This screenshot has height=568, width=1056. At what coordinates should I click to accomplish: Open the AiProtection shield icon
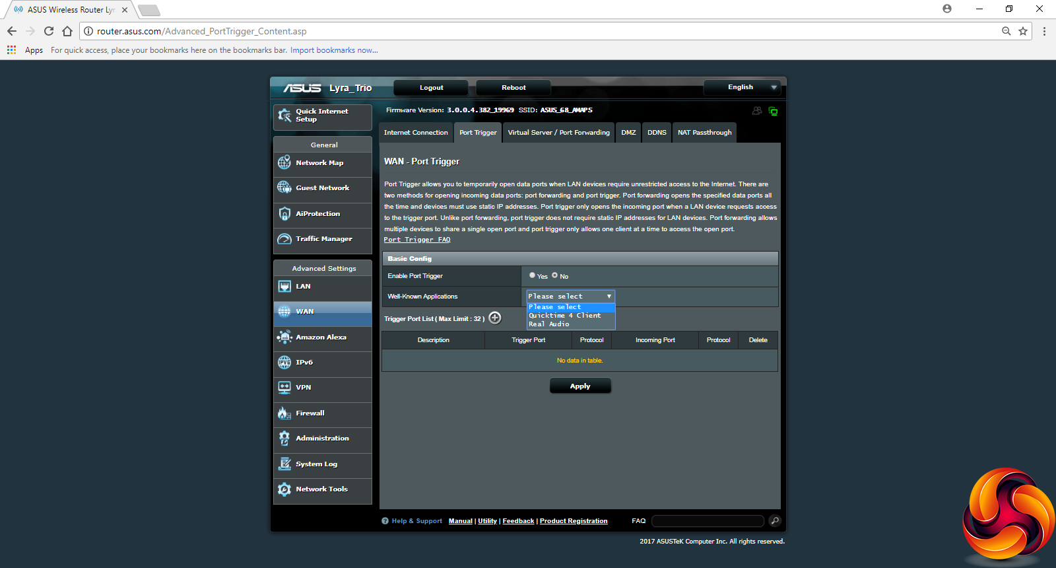tap(284, 213)
